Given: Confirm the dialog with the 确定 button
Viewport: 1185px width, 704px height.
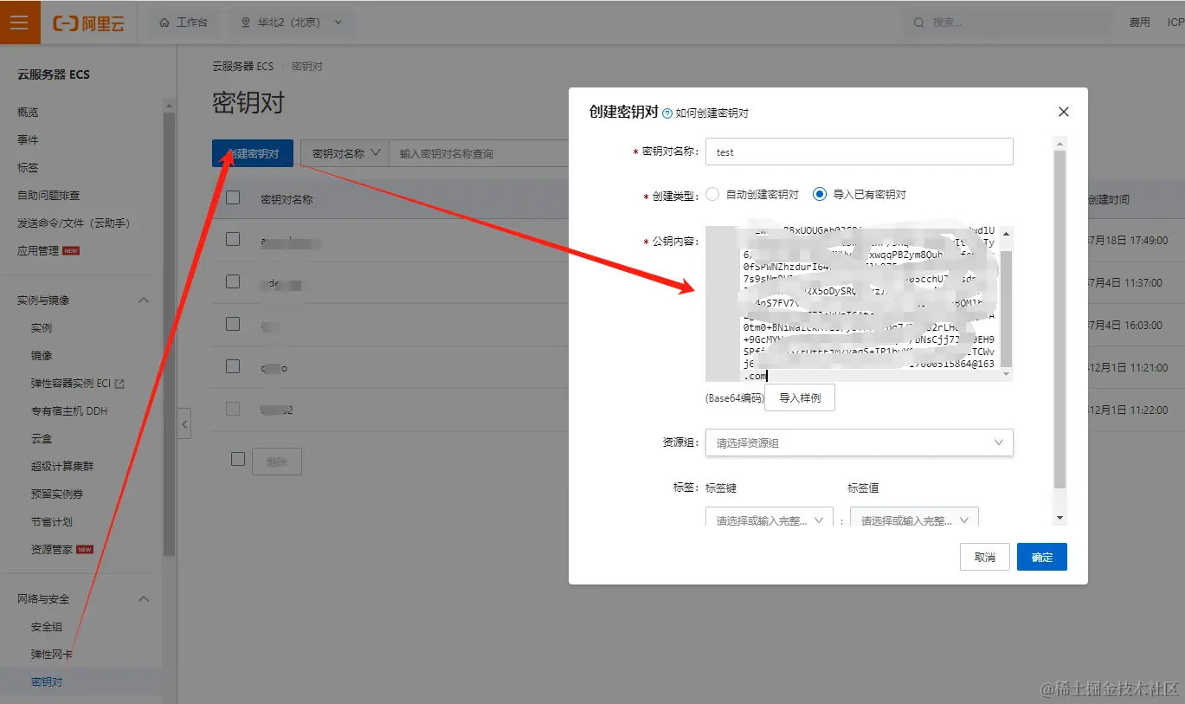Looking at the screenshot, I should (x=1041, y=557).
